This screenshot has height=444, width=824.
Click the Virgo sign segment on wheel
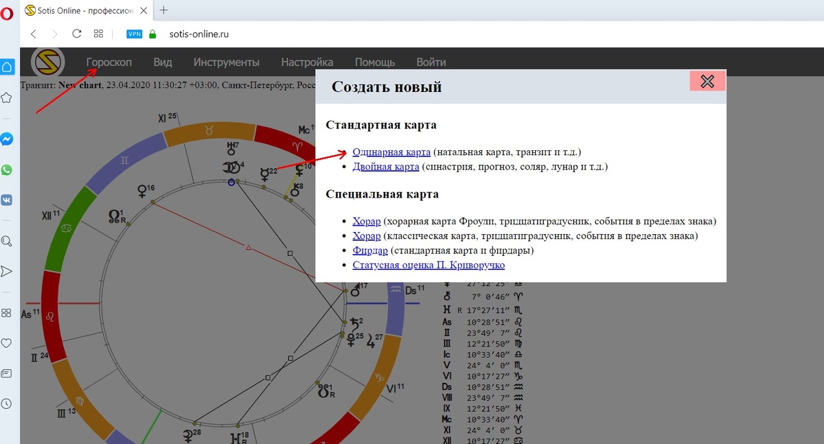point(82,398)
